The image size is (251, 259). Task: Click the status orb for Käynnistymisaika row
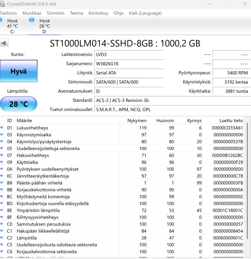(2, 135)
